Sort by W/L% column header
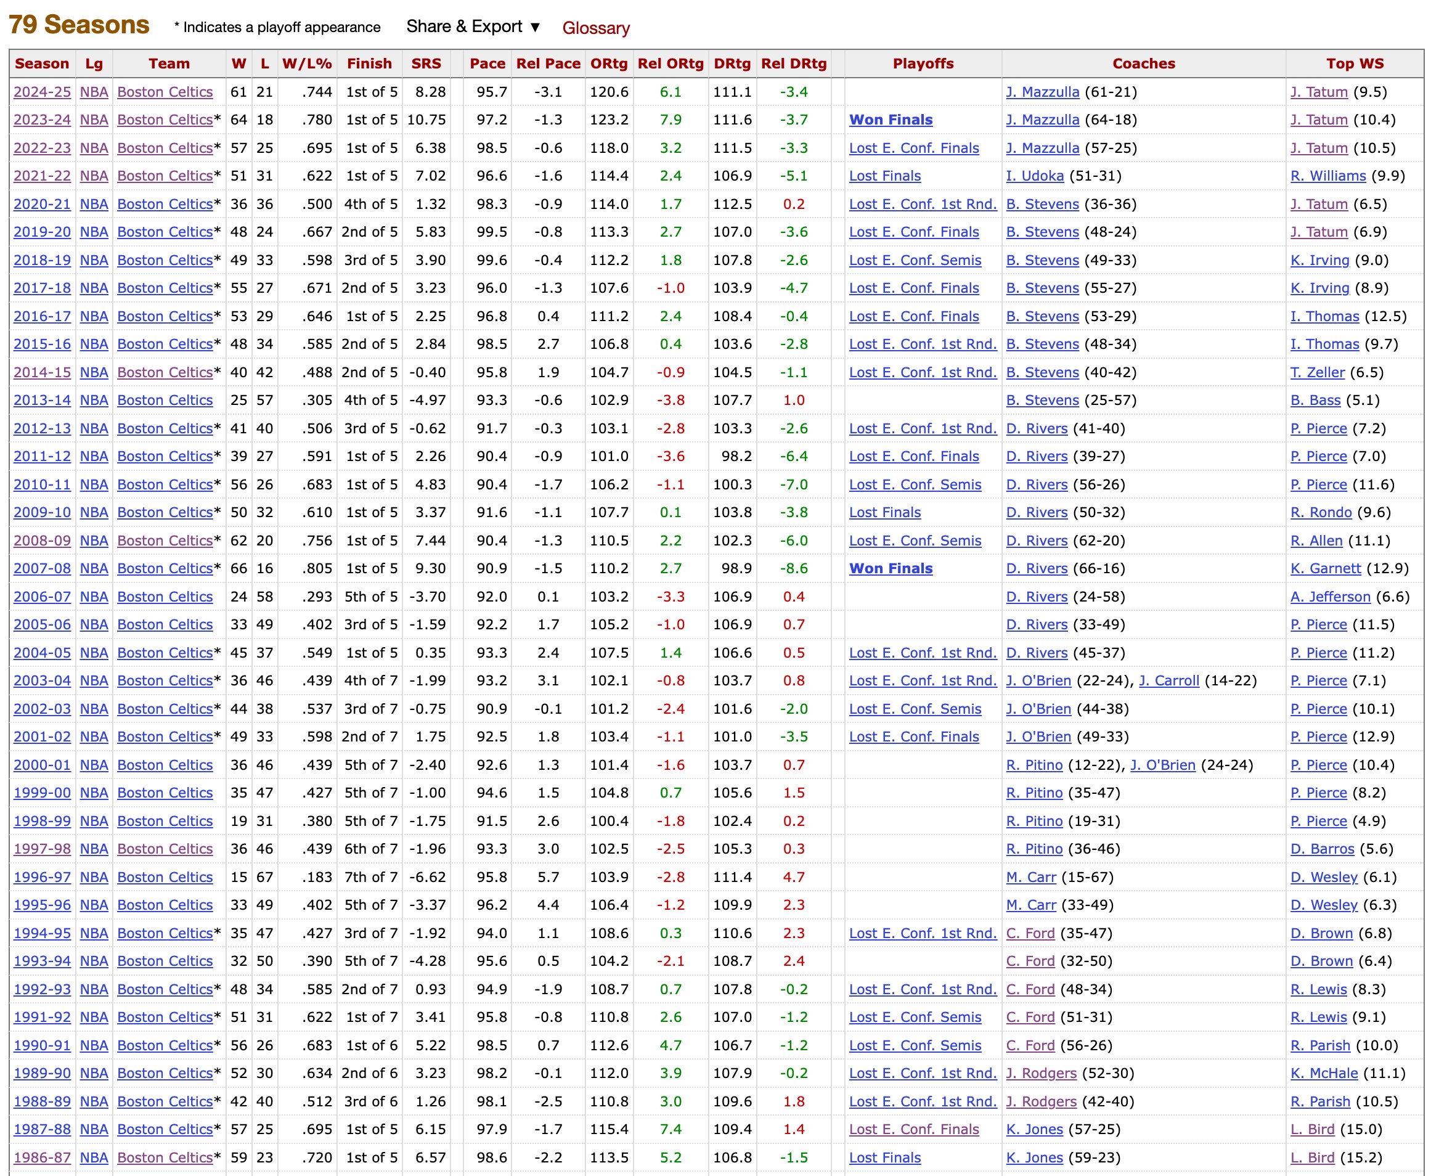The height and width of the screenshot is (1176, 1431). pos(307,63)
